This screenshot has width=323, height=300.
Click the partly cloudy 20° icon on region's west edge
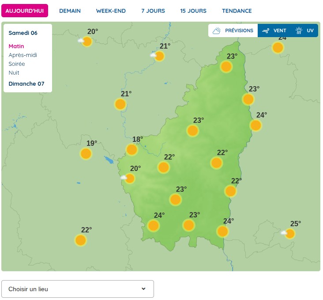128,178
